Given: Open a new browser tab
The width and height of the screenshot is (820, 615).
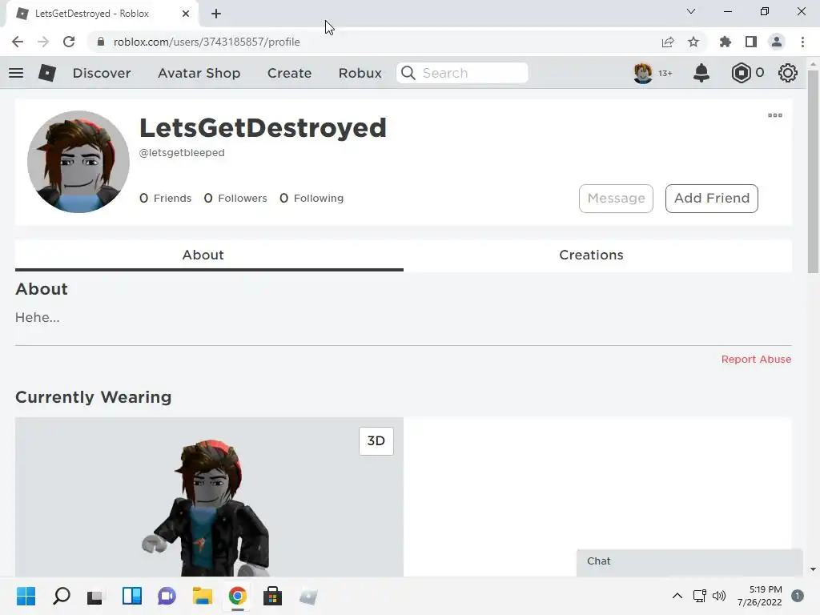Looking at the screenshot, I should (216, 14).
